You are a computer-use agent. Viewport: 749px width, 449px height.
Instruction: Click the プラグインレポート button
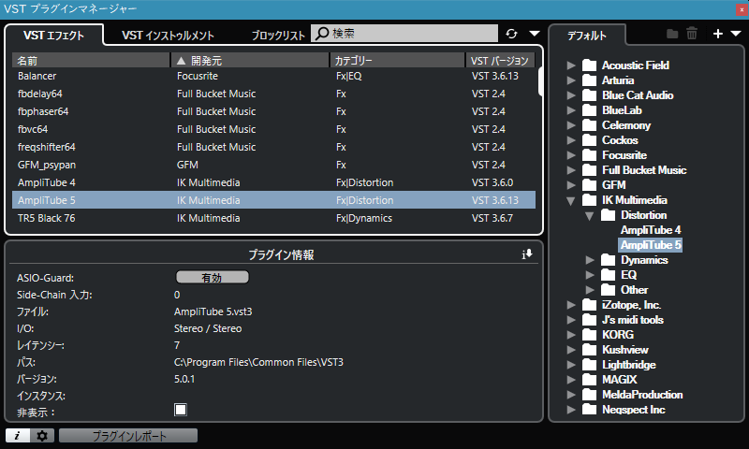[x=128, y=435]
